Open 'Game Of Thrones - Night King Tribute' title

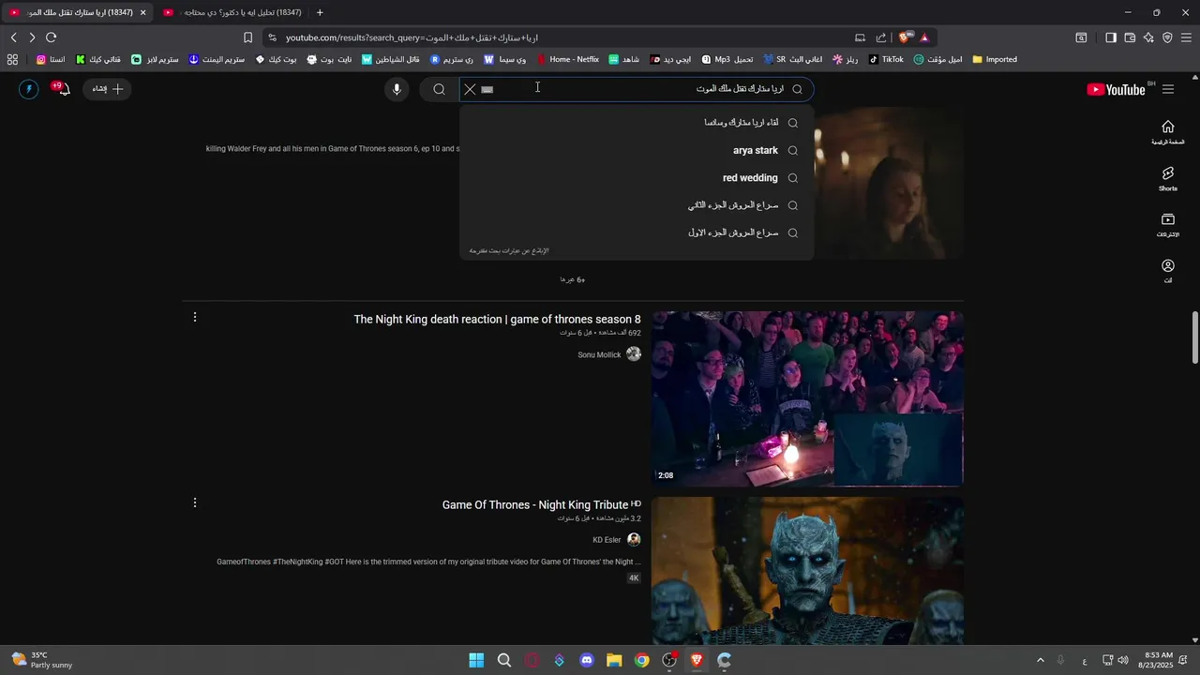point(535,504)
